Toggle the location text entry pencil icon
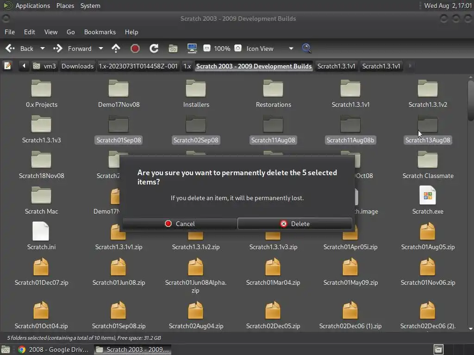 pos(7,66)
